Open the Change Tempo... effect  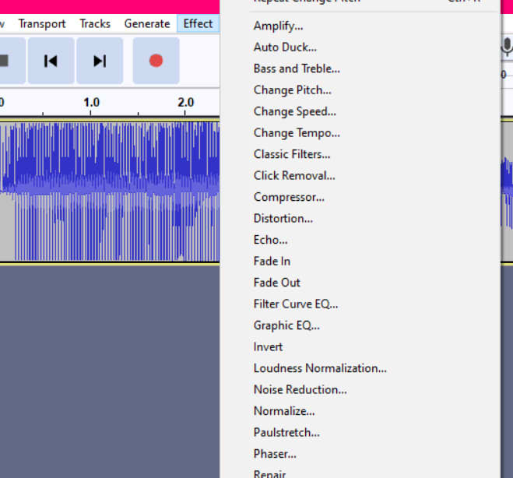[360, 133]
